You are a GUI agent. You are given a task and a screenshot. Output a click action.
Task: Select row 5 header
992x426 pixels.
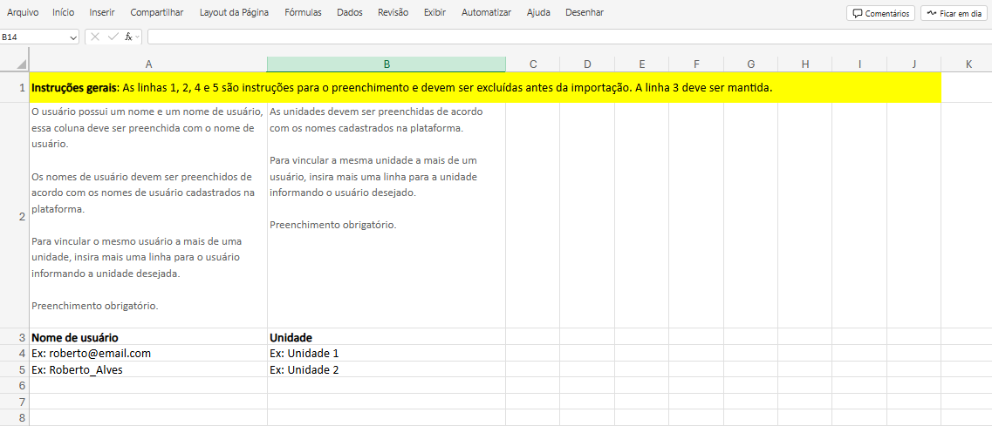coord(15,369)
